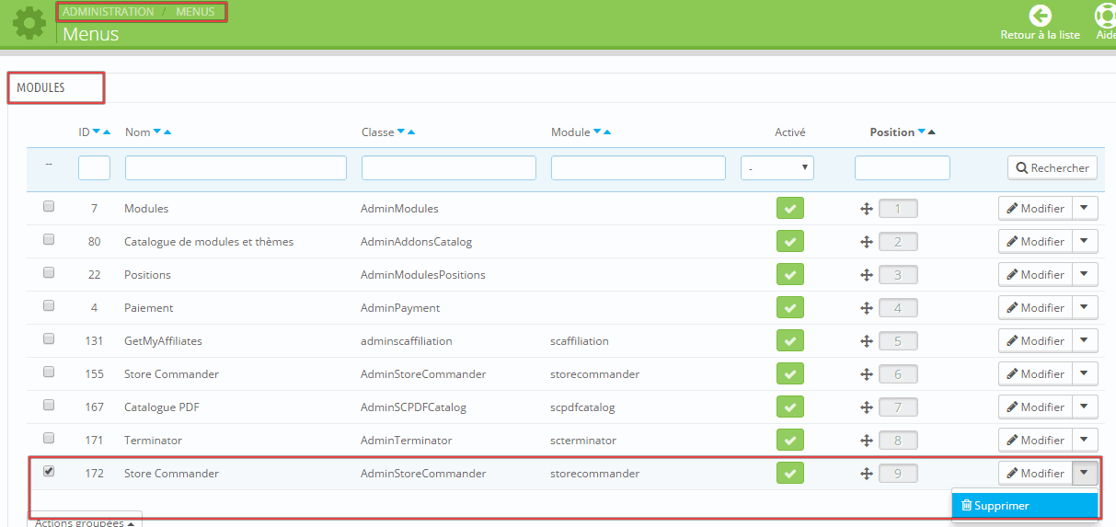Click the drag handle icon for Catalogue PDF

point(866,407)
